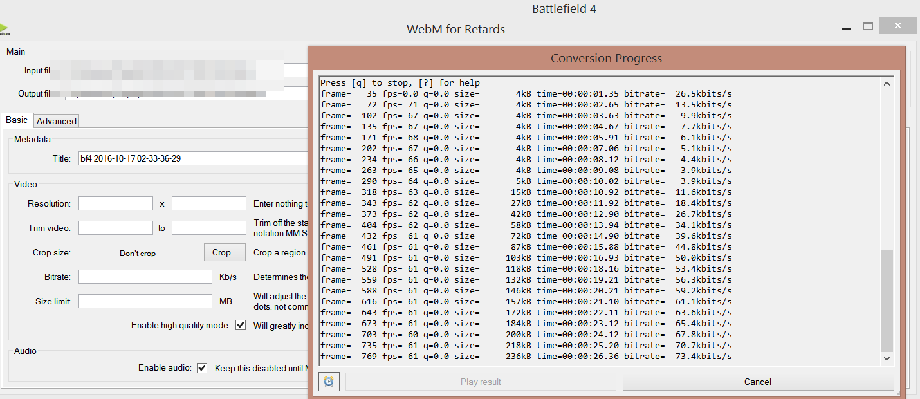Click the log line showing bitrate 61.1kbits/s
920x399 pixels.
[x=526, y=301]
